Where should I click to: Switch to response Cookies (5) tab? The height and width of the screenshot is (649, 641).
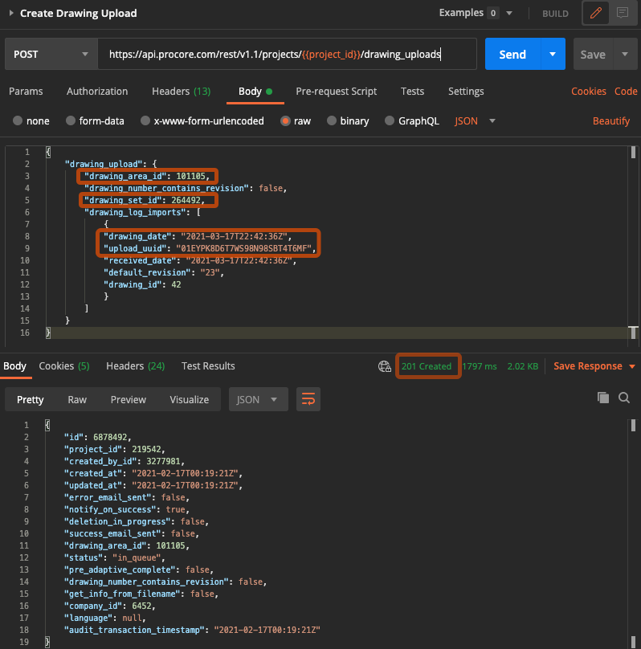point(64,366)
